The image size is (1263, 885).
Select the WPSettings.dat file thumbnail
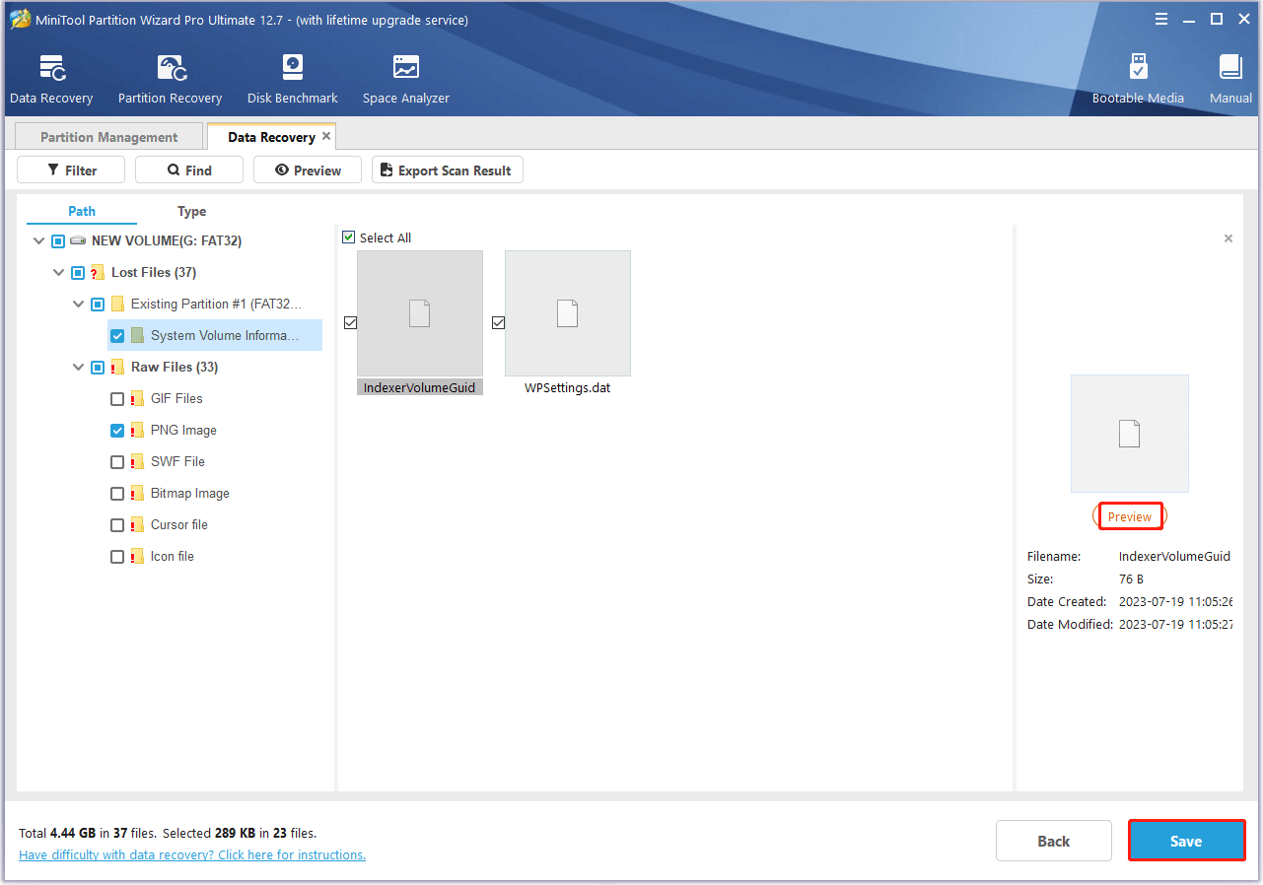(x=568, y=313)
